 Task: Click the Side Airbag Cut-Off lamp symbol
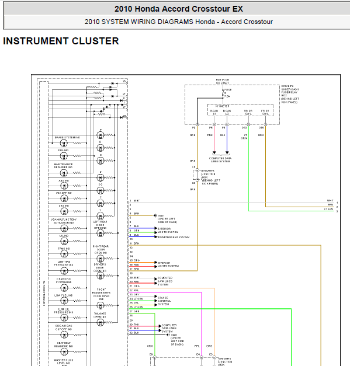[64, 334]
